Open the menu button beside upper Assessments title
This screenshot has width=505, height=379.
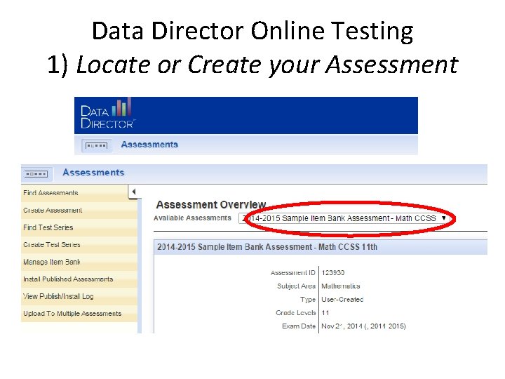[x=96, y=146]
